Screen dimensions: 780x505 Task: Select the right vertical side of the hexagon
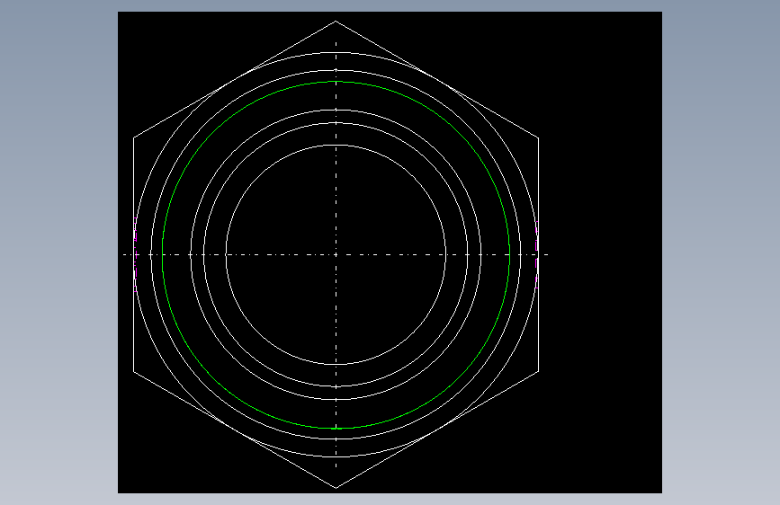tap(539, 254)
